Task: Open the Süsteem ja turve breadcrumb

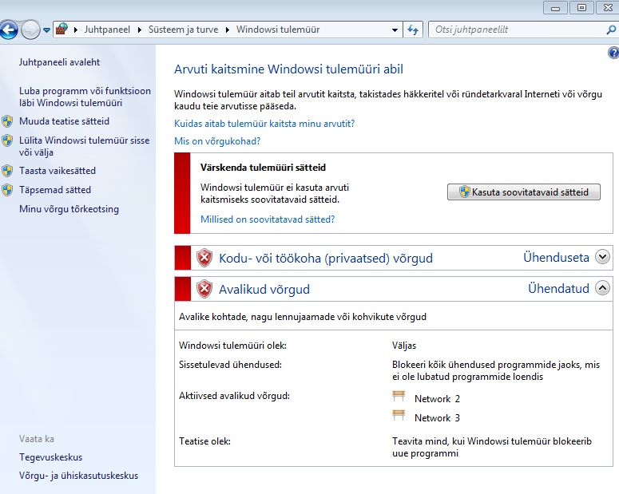Action: coord(183,30)
